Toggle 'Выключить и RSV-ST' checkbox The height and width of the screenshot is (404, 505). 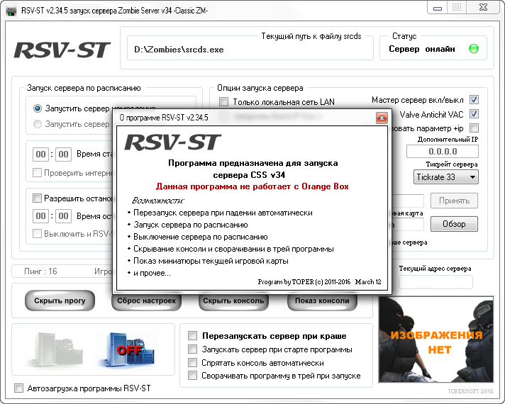click(37, 233)
